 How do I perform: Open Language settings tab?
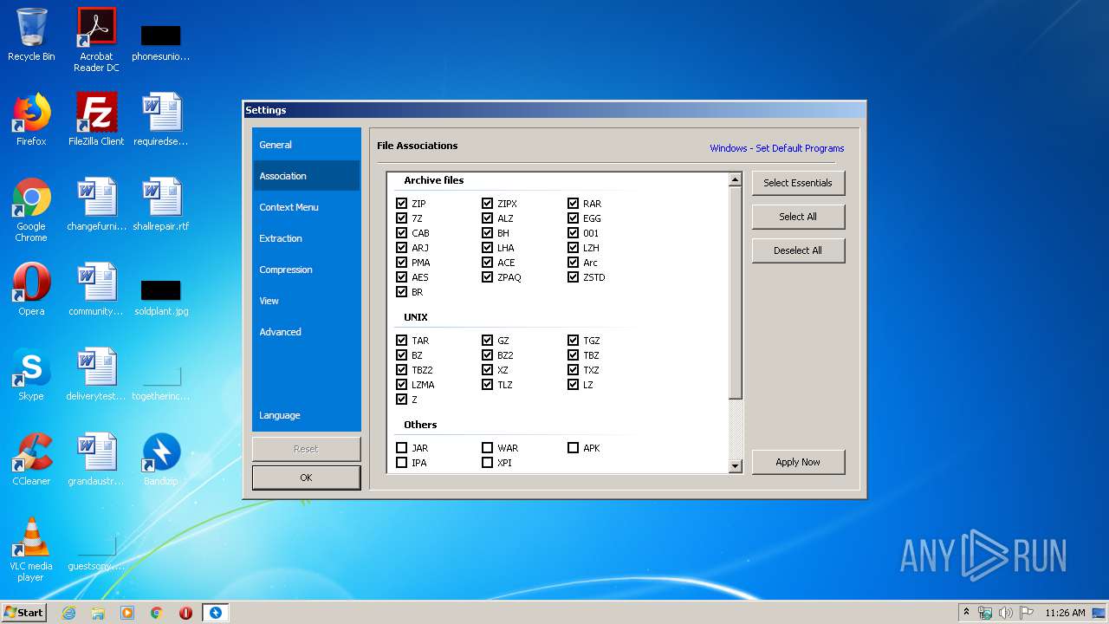(x=307, y=415)
